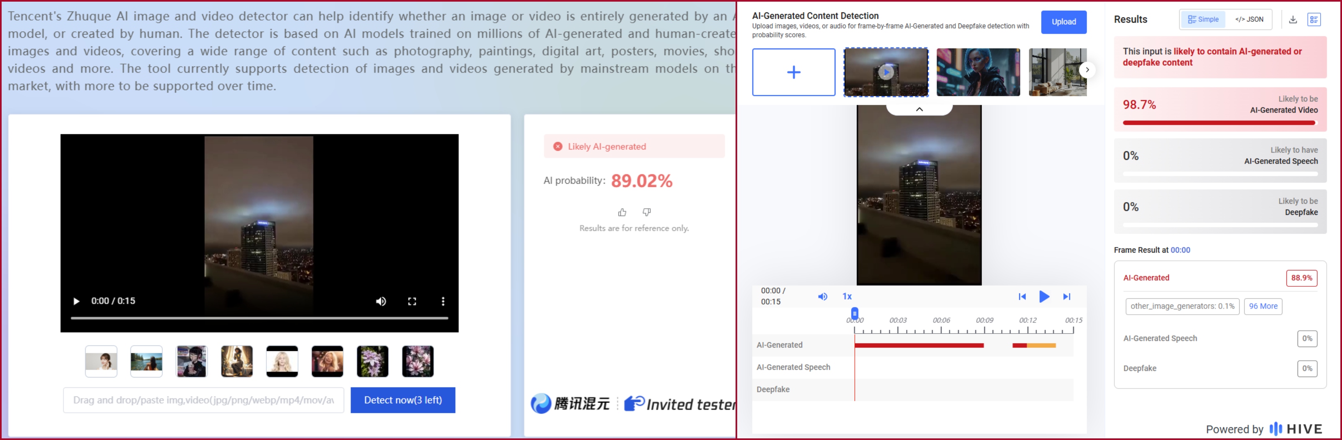Click the thumbs up feedback icon
This screenshot has height=440, width=1342.
622,212
